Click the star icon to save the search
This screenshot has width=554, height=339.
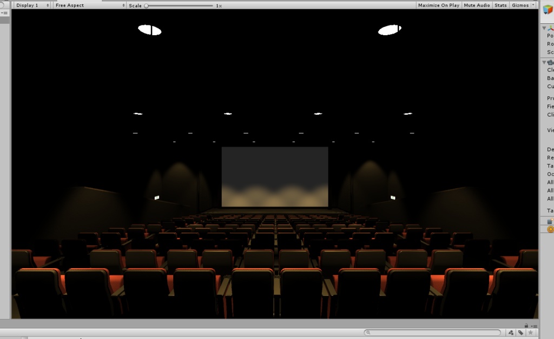530,333
